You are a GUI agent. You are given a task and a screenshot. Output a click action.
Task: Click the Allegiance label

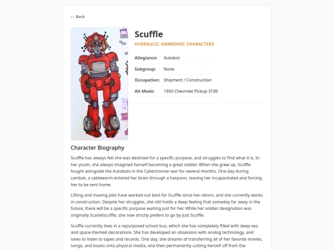(146, 58)
